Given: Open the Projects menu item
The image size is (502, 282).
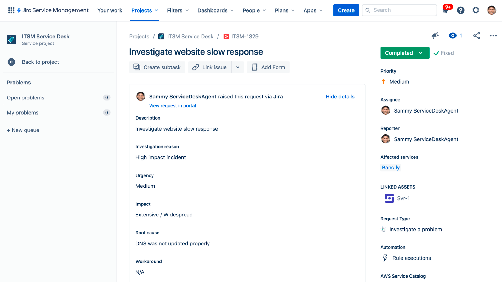Looking at the screenshot, I should (x=142, y=10).
